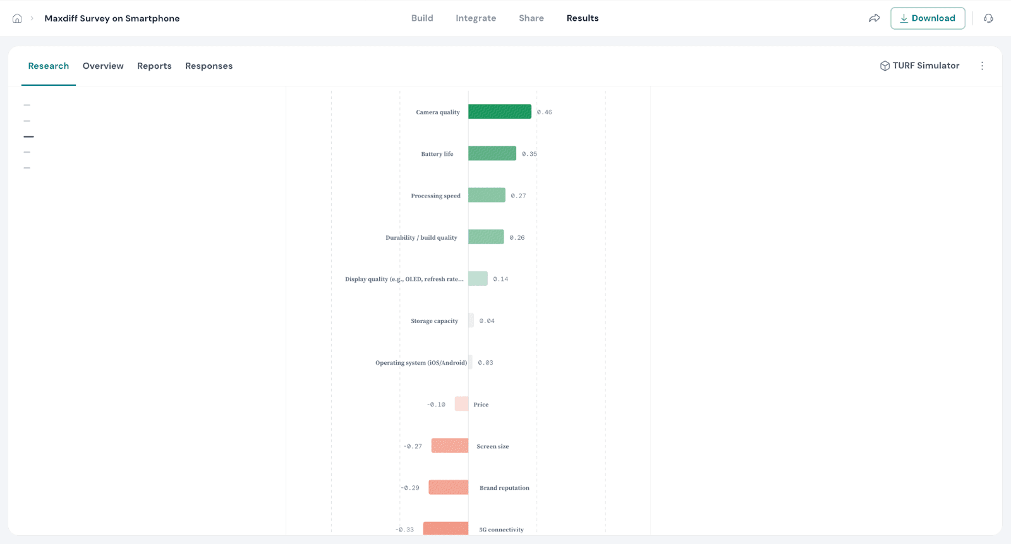Open the support headset icon
Screen dimensions: 1011x544
coord(988,18)
